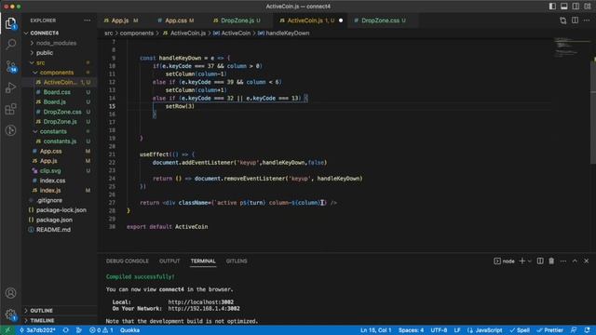The height and width of the screenshot is (335, 596).
Task: Open terminal panel more actions ellipsis
Action: [x=562, y=261]
